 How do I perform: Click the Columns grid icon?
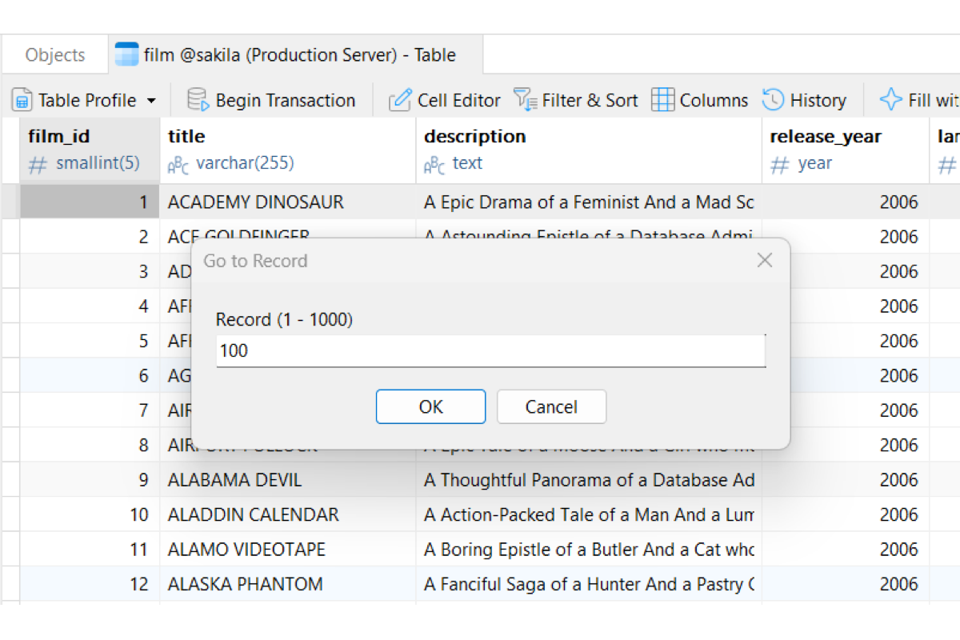(x=662, y=100)
